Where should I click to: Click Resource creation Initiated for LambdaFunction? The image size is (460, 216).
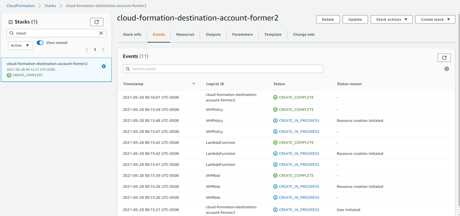[x=360, y=154]
